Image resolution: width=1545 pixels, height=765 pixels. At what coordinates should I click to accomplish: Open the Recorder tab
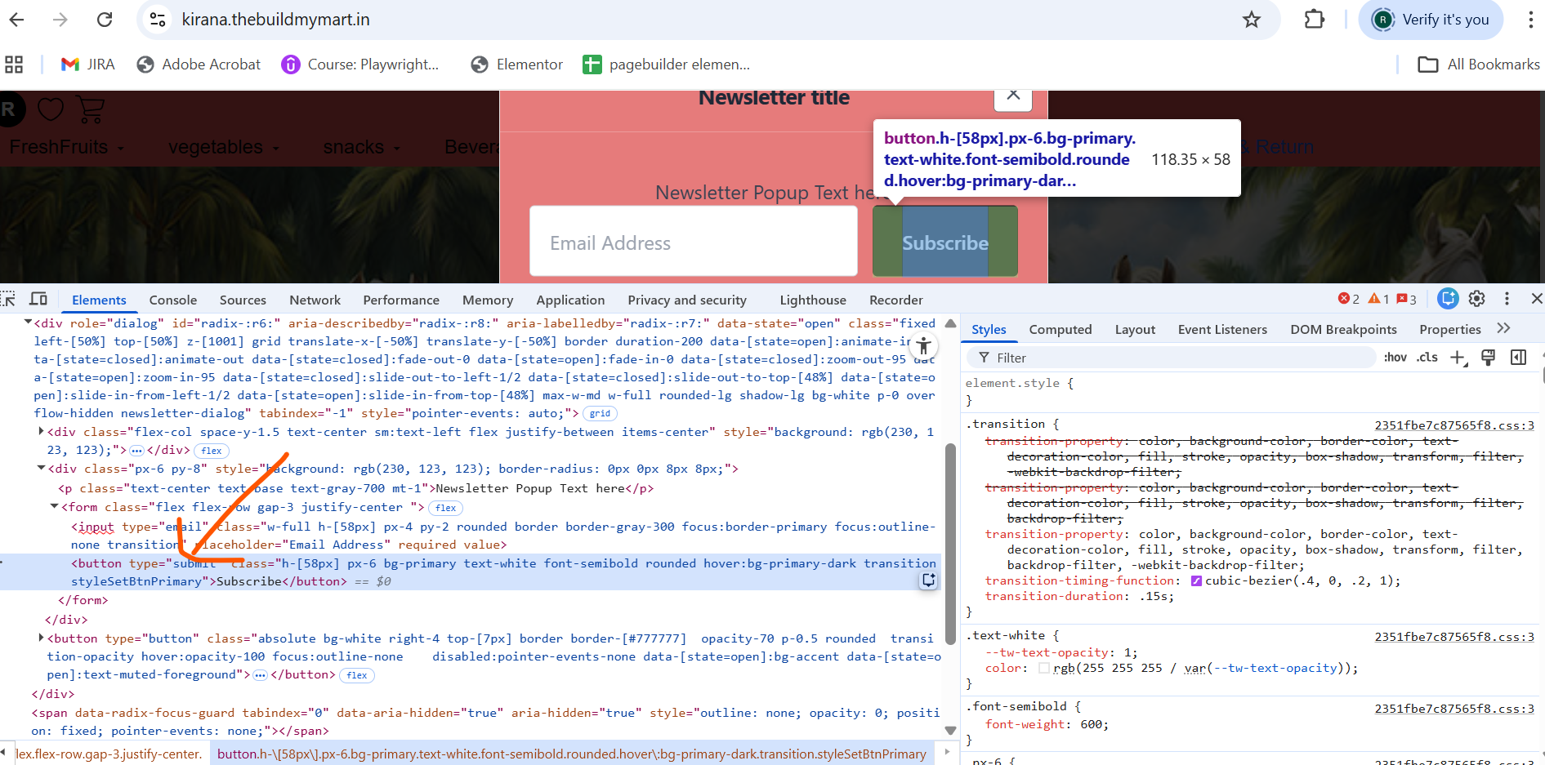[x=896, y=300]
